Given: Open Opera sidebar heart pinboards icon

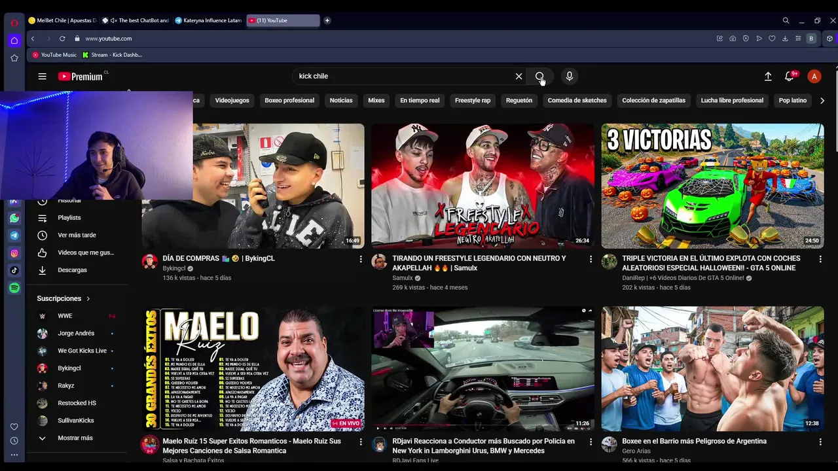Looking at the screenshot, I should pyautogui.click(x=14, y=427).
